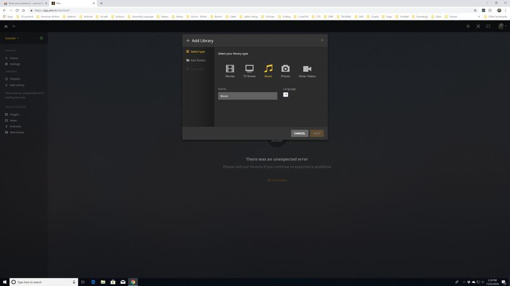510x286 pixels.
Task: Click the Plex cast icon
Action: point(488,26)
